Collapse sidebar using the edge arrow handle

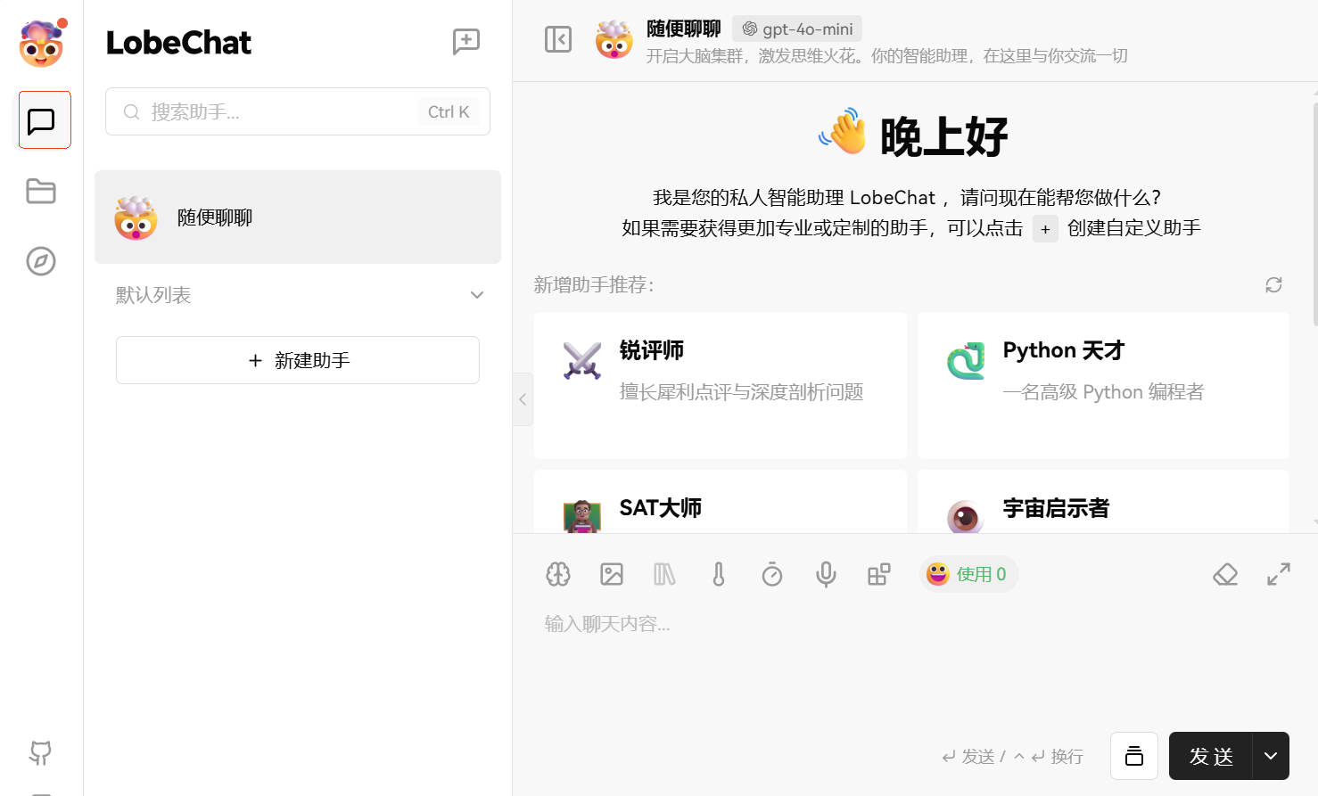point(523,399)
